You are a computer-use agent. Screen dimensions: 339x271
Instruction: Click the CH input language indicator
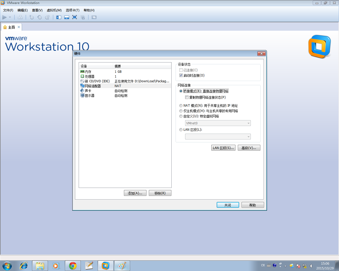coord(263,265)
